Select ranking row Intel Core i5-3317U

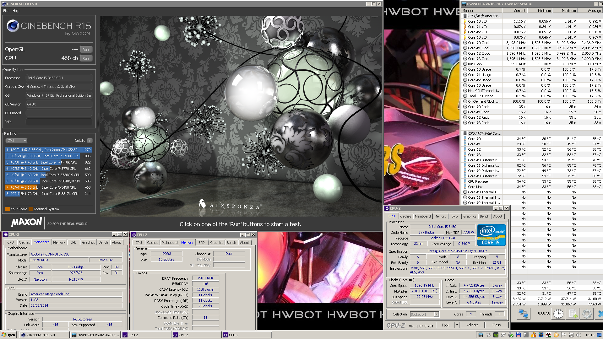tap(49, 194)
